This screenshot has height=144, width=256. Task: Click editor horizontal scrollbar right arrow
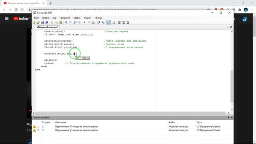click(x=228, y=113)
